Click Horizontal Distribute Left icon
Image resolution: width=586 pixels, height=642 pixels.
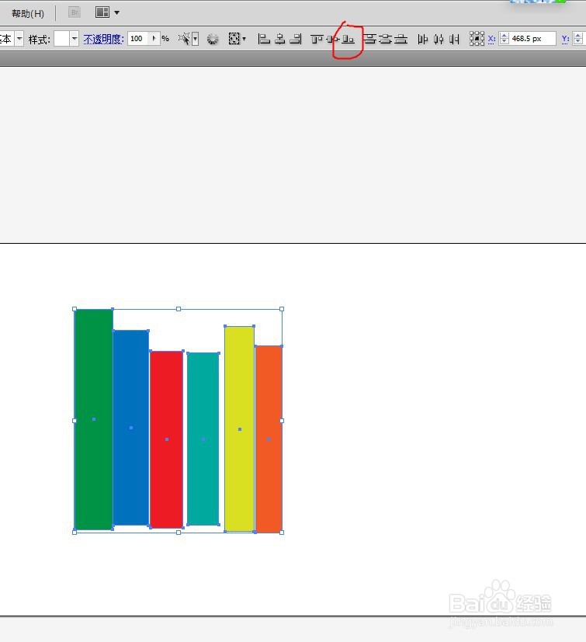click(422, 40)
